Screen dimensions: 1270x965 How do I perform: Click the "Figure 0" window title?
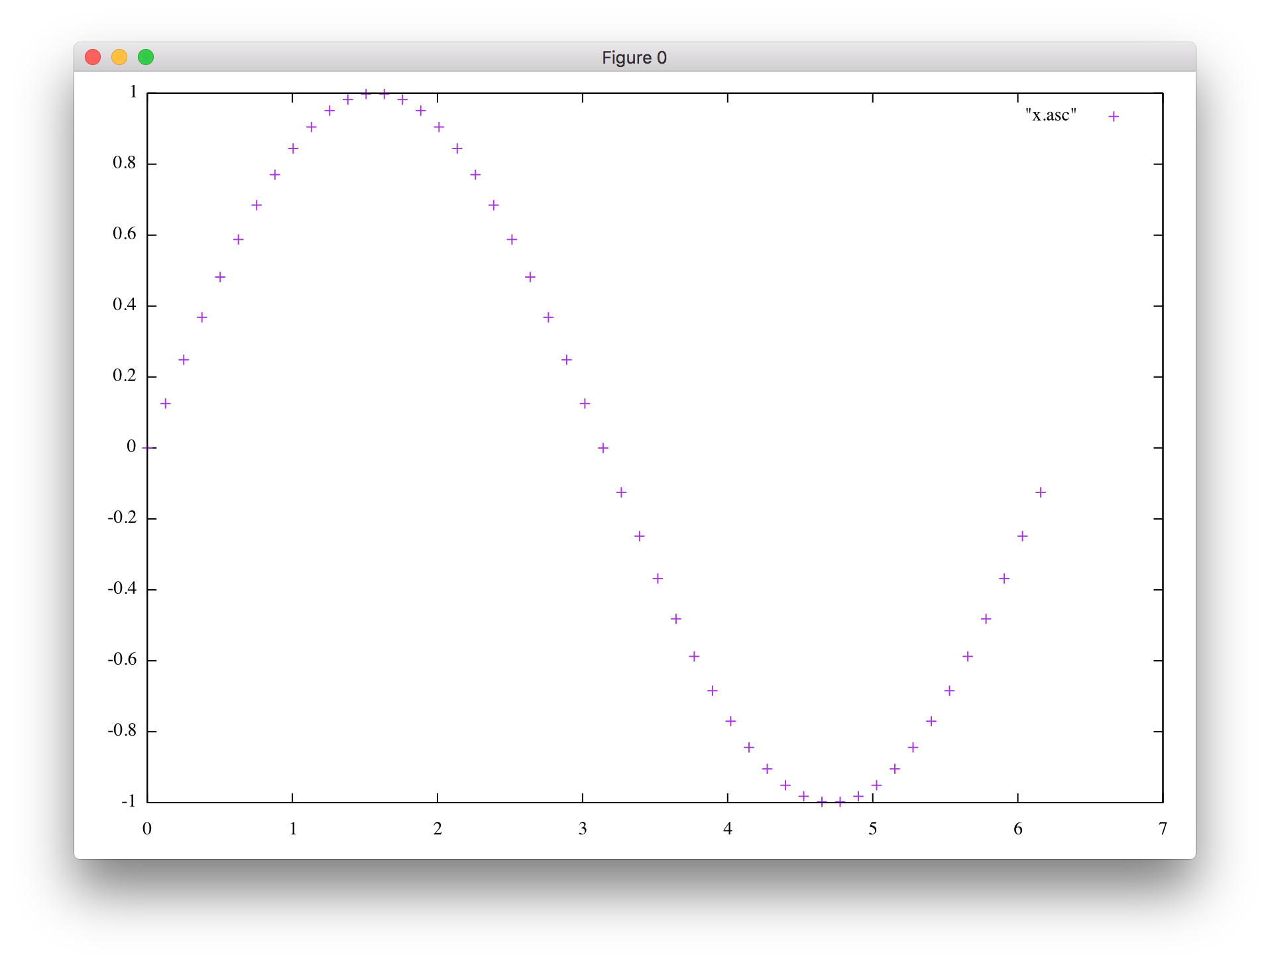coord(634,58)
